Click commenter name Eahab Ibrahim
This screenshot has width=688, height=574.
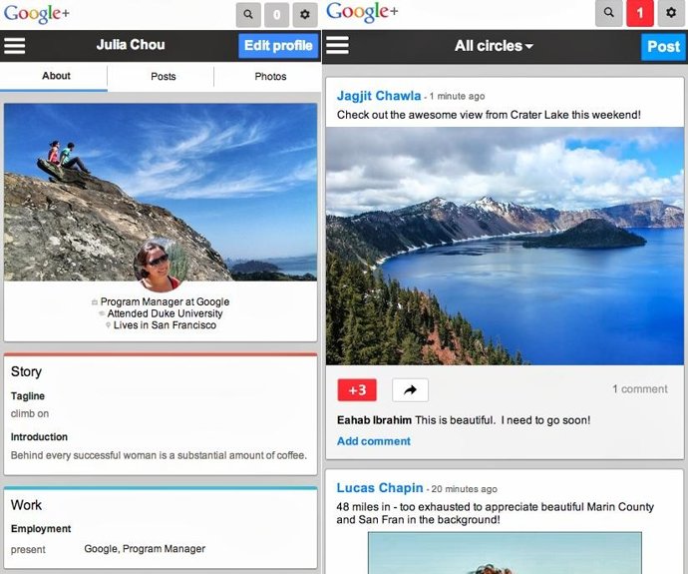tap(374, 420)
